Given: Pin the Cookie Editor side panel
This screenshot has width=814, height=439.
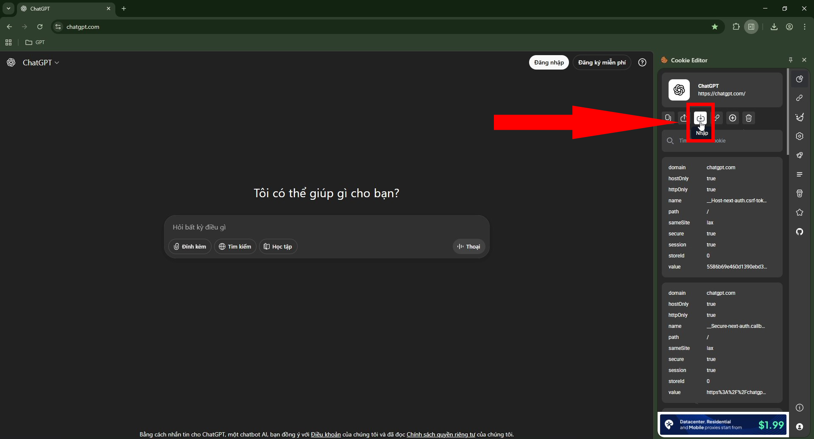Looking at the screenshot, I should click(x=791, y=60).
